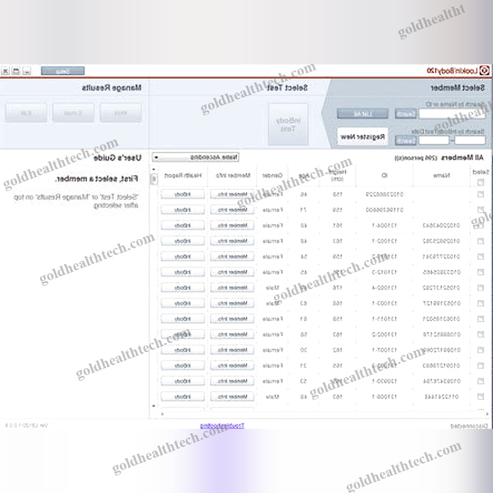Click Search next to the test date fields
The height and width of the screenshot is (493, 493).
406,141
